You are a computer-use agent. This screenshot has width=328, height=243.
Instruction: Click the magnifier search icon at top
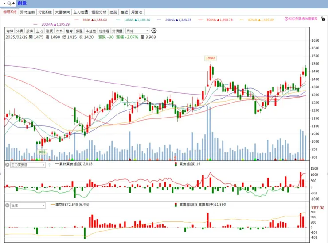pos(9,4)
